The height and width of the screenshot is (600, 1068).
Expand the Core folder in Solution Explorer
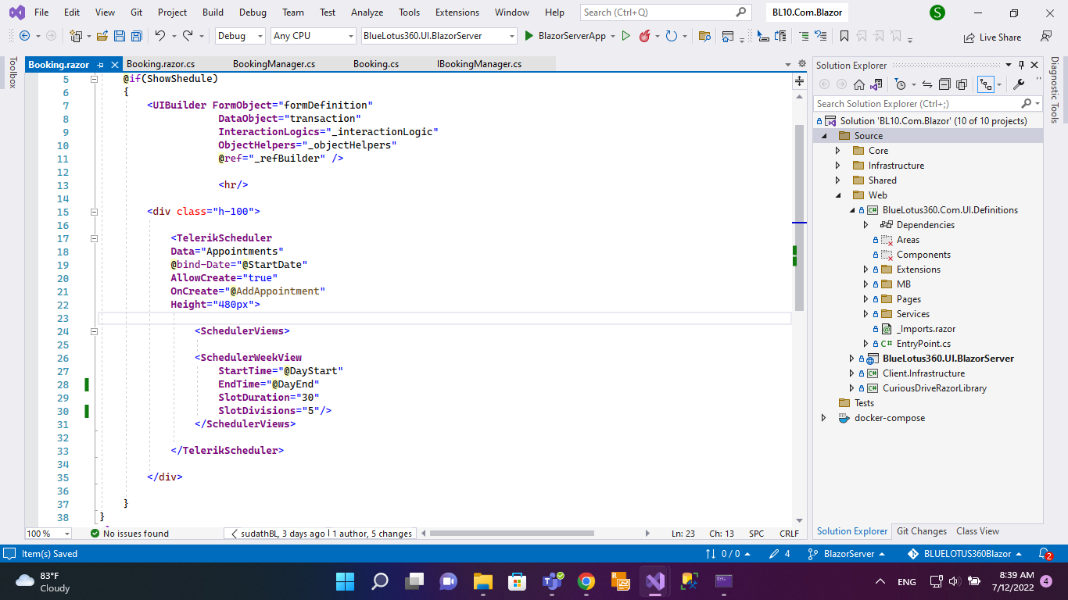tap(837, 151)
